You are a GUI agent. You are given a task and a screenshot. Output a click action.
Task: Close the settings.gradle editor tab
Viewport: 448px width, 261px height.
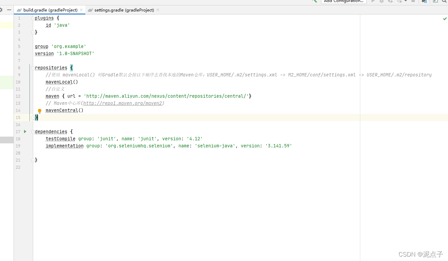(x=158, y=10)
